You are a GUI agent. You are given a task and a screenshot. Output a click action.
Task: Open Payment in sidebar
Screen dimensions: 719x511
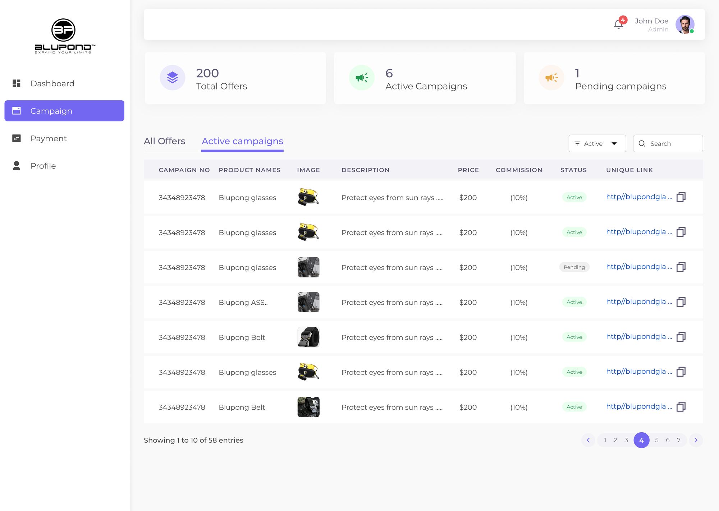(x=49, y=138)
